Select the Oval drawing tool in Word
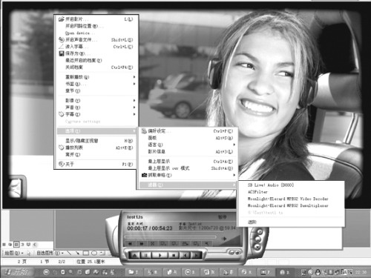Image resolution: width=371 pixels, height=278 pixels. [x=94, y=253]
